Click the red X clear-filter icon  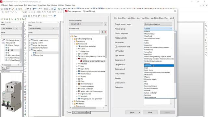pos(106,32)
